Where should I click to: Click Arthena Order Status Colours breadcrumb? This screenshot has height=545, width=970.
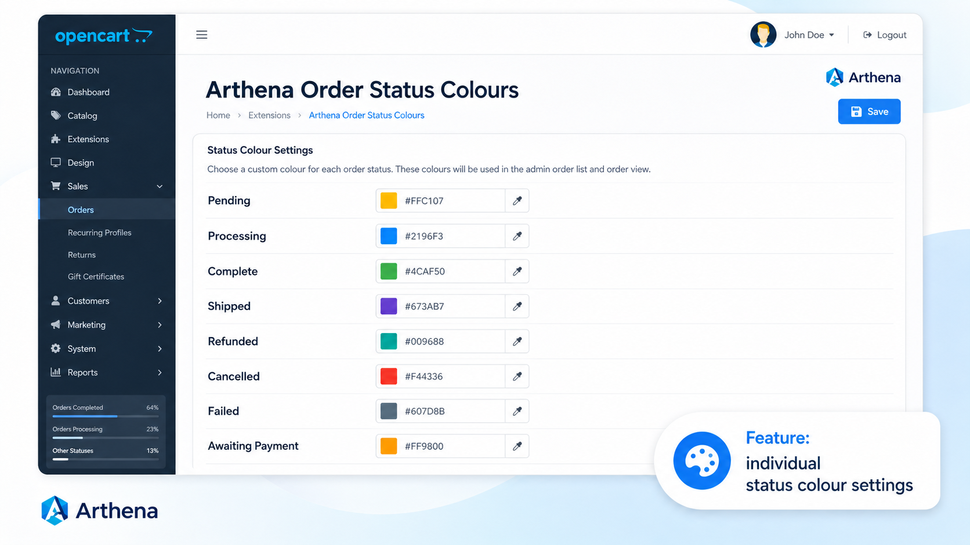click(367, 115)
